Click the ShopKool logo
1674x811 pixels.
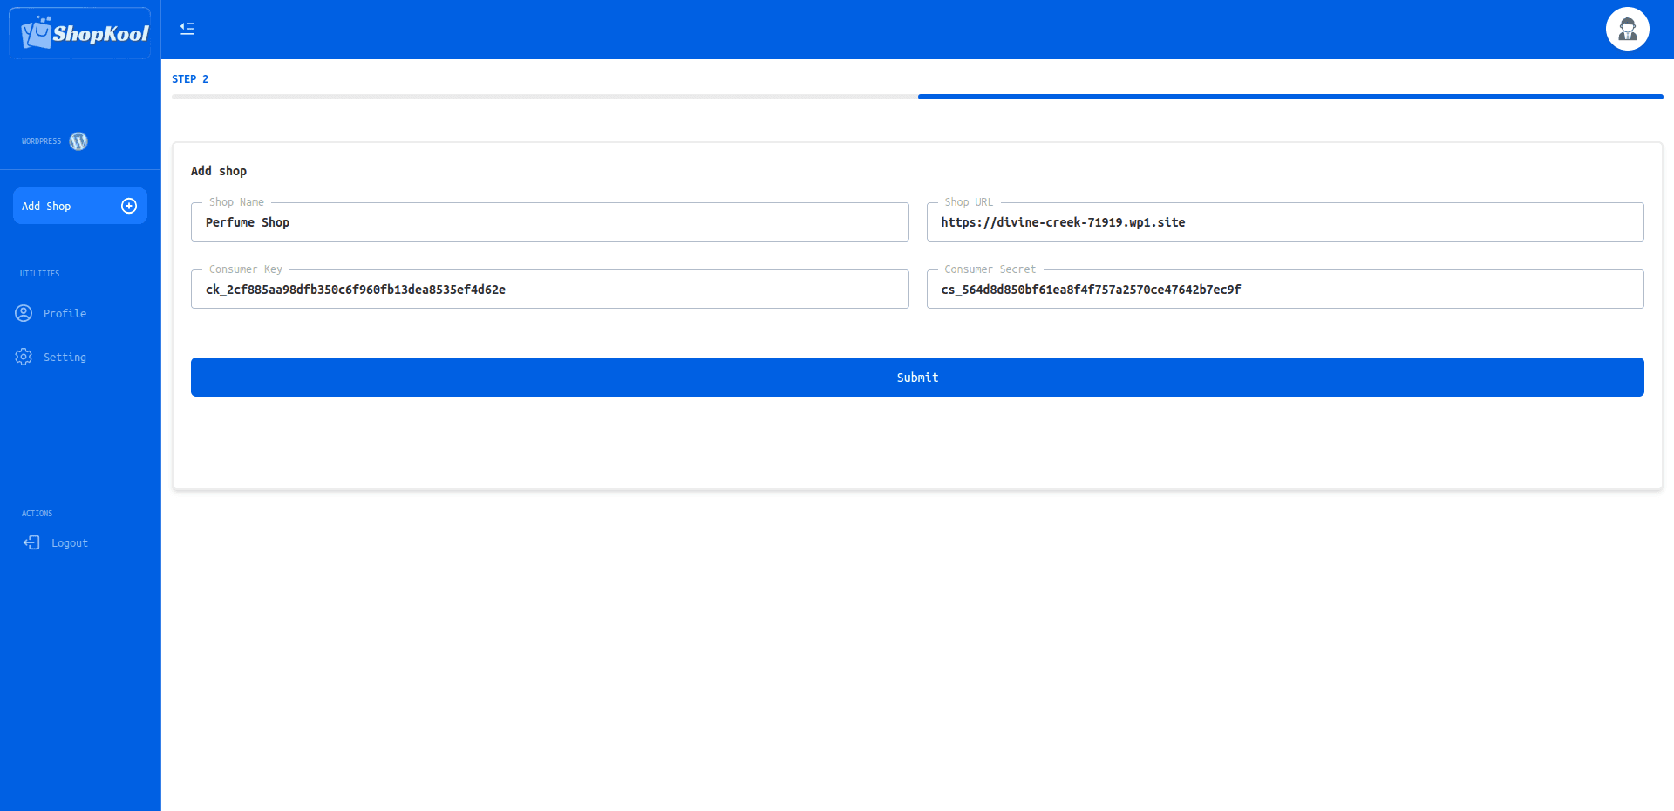point(84,33)
